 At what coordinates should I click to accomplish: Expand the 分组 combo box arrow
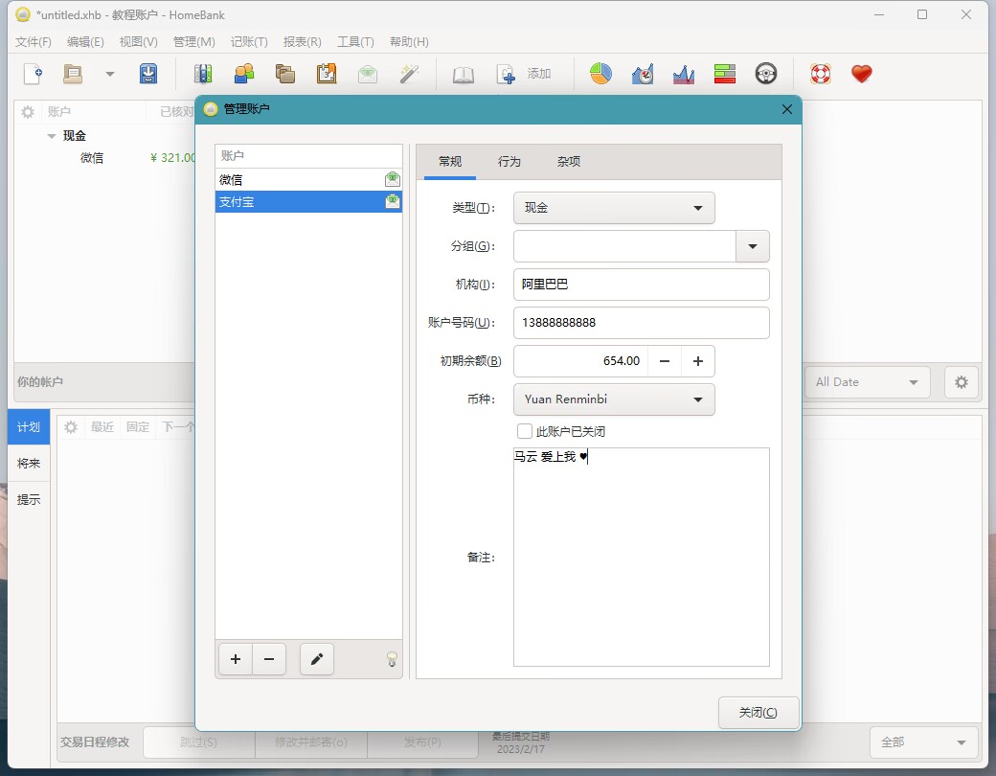(752, 246)
